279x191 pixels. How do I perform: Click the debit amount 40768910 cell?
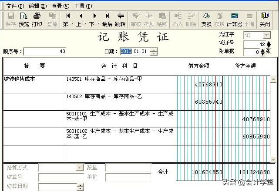pyautogui.click(x=199, y=84)
